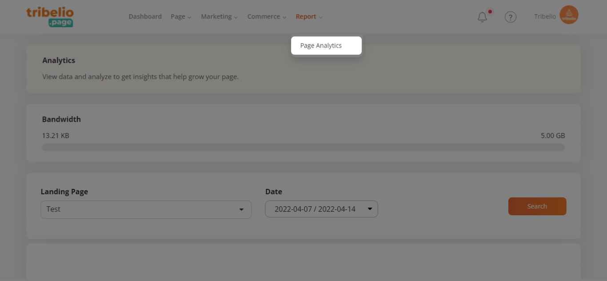The width and height of the screenshot is (607, 281).
Task: Expand the Commerce menu
Action: (267, 16)
